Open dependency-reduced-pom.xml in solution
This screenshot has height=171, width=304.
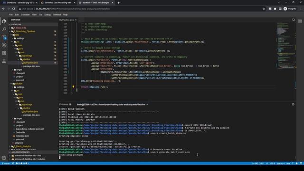pos(29,129)
